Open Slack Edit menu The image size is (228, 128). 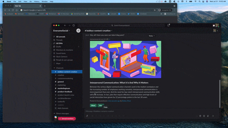pos(20,1)
